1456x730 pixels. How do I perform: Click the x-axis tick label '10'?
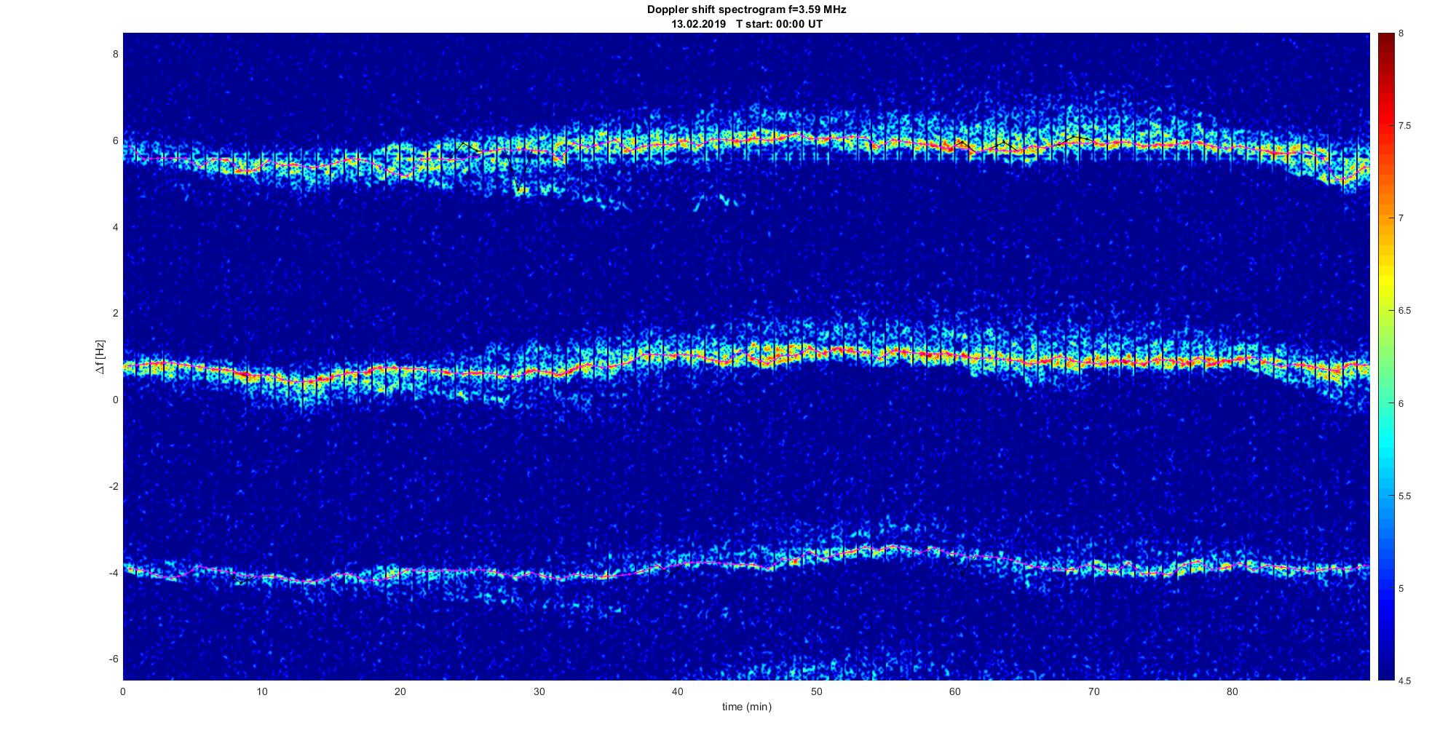tap(261, 692)
